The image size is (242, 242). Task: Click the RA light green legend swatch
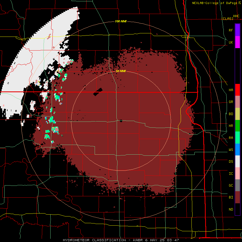pyautogui.click(x=237, y=138)
